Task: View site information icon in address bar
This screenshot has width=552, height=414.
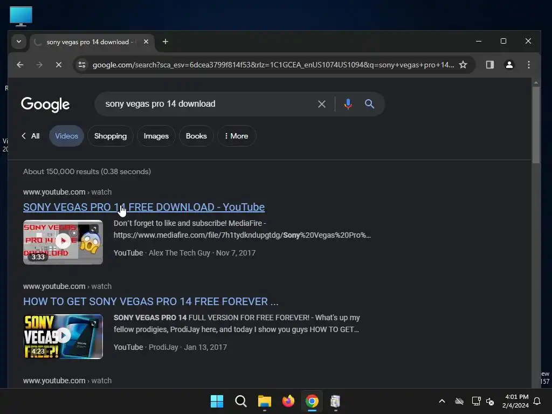Action: coord(82,65)
